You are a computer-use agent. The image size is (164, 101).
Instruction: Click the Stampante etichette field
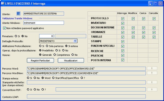tap(86, 82)
